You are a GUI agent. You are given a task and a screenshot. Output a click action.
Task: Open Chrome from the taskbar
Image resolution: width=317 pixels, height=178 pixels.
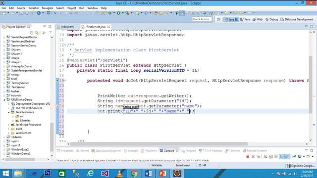[x=134, y=174]
